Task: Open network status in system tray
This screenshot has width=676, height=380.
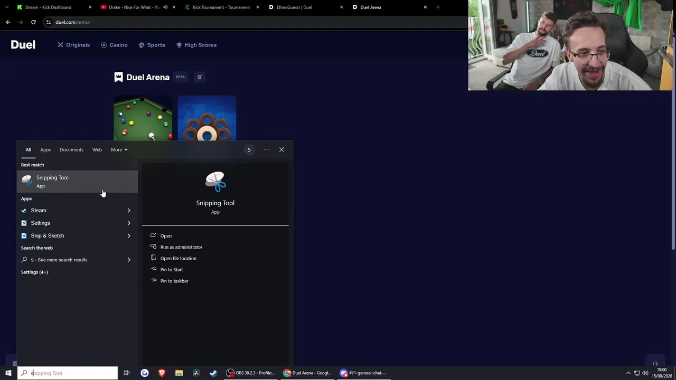Action: point(637,373)
